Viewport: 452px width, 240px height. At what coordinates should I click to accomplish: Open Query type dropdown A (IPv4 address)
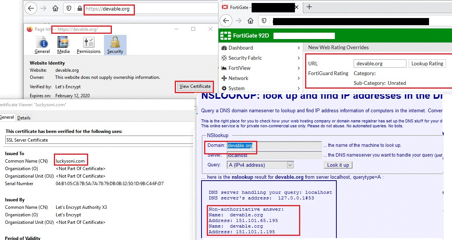point(260,165)
